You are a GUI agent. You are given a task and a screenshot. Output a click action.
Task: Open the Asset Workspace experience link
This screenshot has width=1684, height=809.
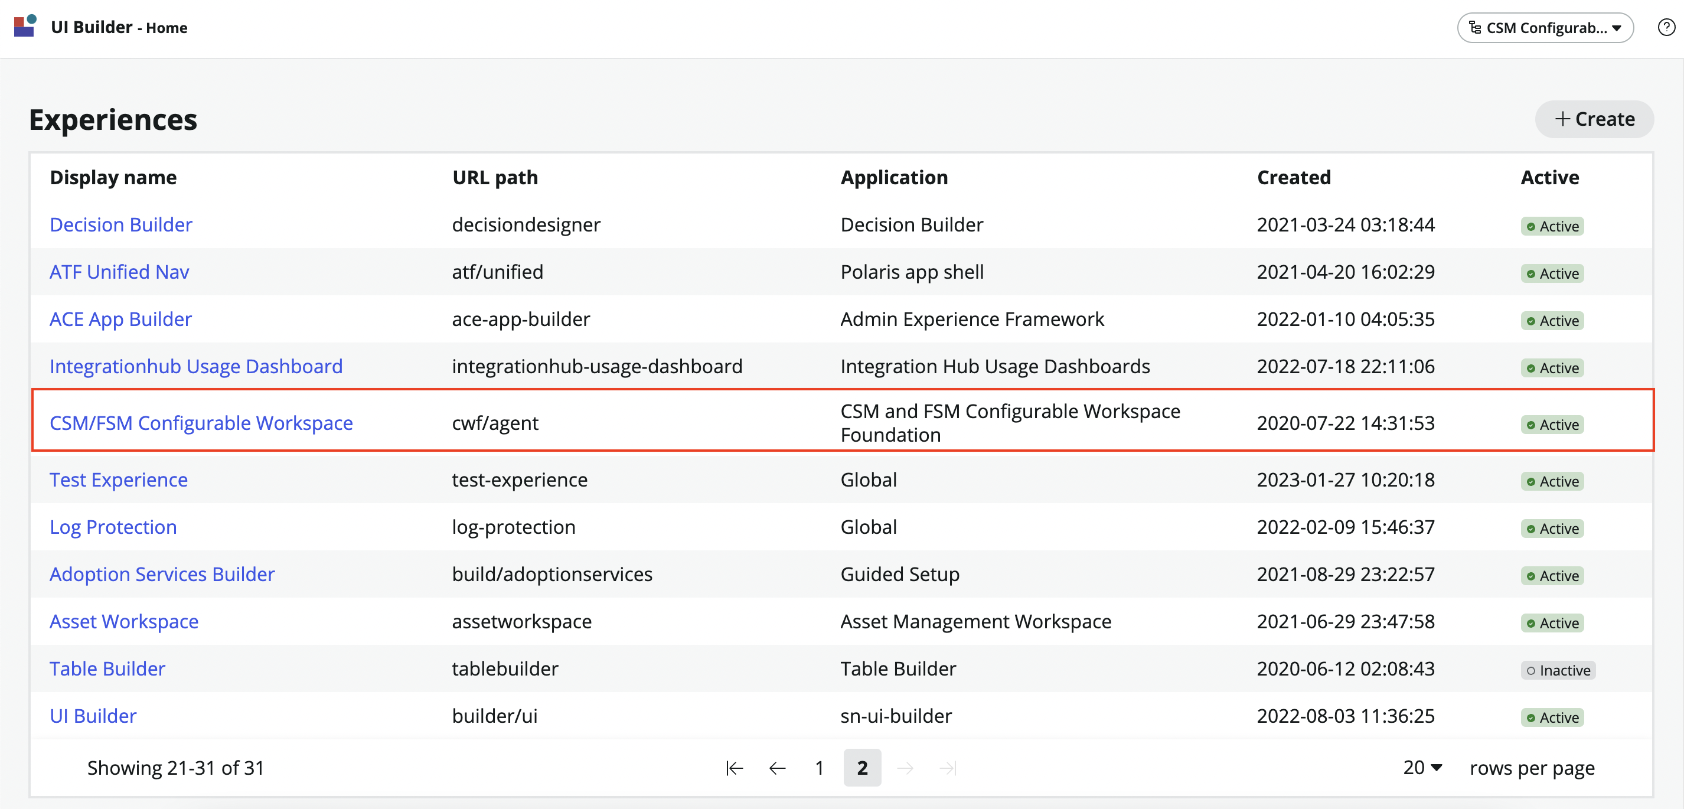click(x=124, y=621)
